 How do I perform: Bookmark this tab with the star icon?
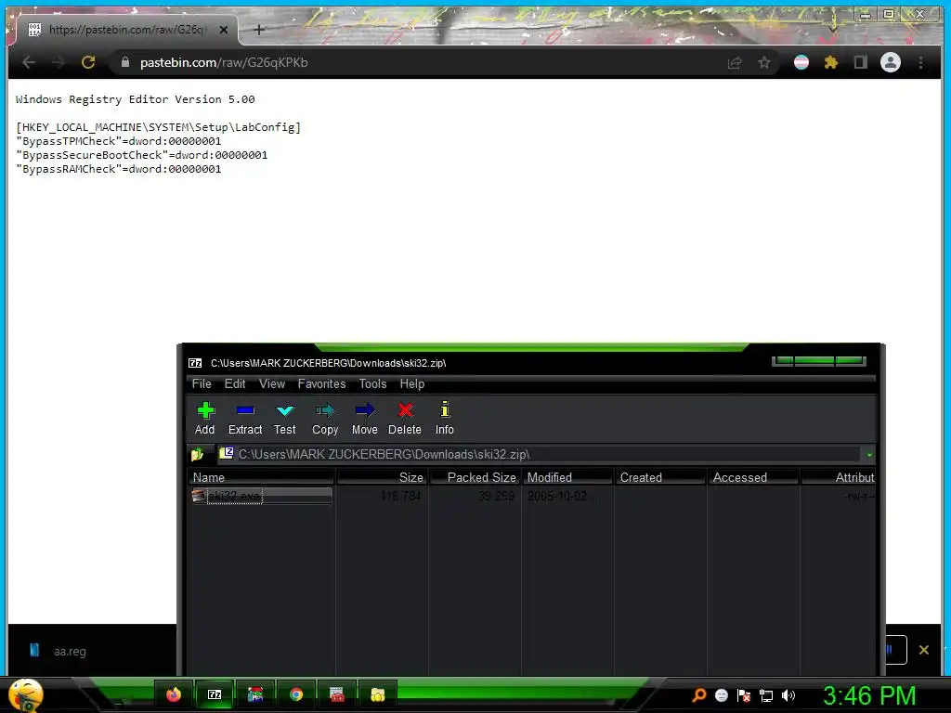click(764, 62)
